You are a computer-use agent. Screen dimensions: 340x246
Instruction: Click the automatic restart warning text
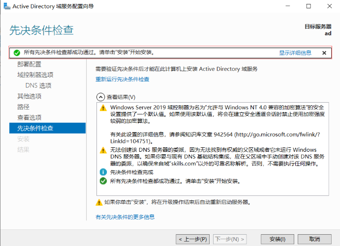(x=177, y=202)
